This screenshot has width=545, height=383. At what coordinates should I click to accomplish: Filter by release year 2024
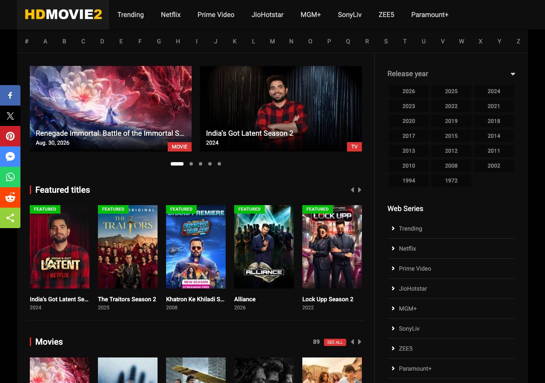tap(494, 91)
